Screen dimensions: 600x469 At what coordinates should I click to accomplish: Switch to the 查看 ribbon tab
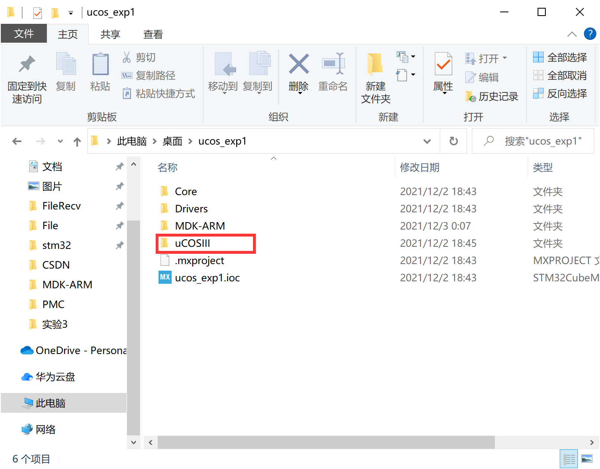coord(152,34)
